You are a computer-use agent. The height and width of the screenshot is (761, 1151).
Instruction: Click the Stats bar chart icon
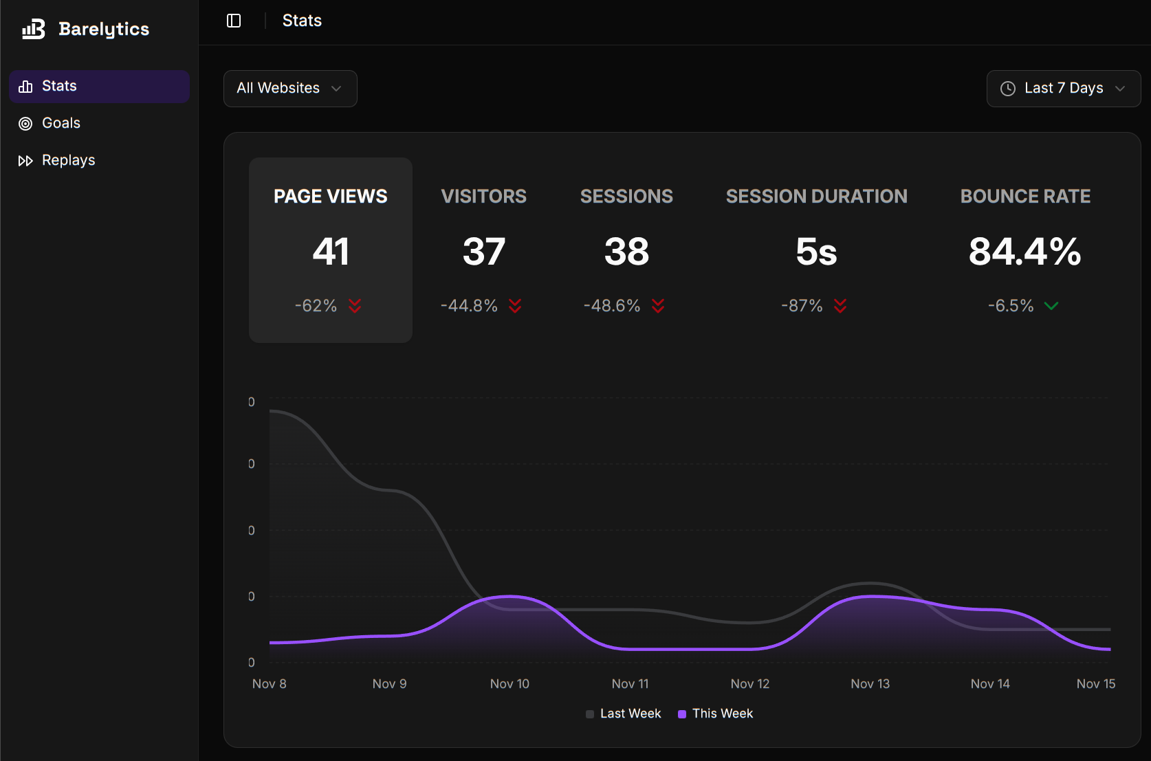coord(25,87)
